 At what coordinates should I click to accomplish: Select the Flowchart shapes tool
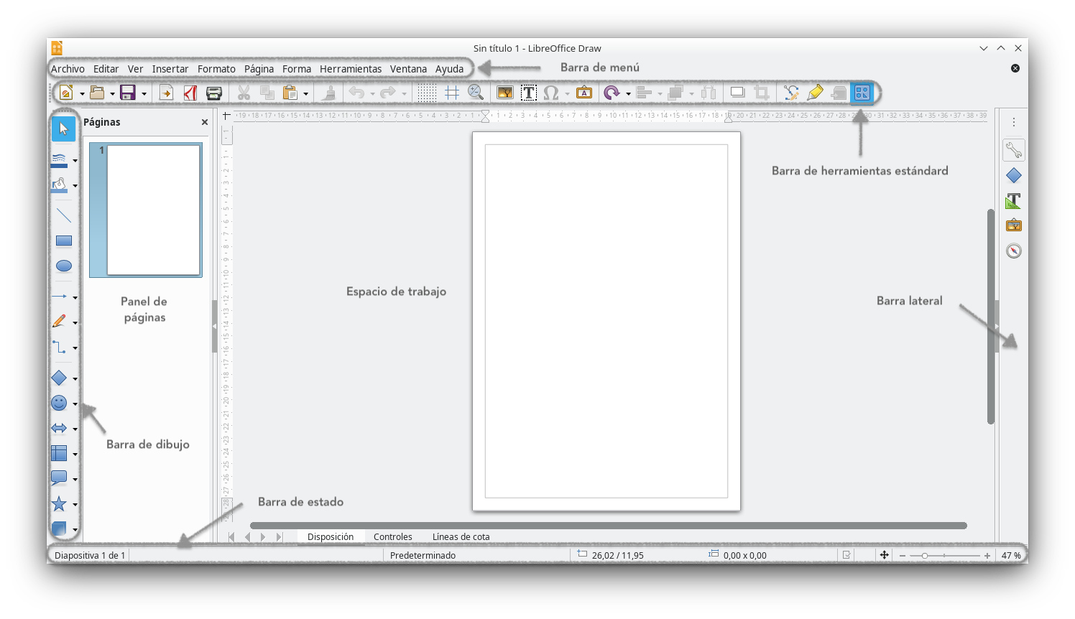tap(60, 453)
